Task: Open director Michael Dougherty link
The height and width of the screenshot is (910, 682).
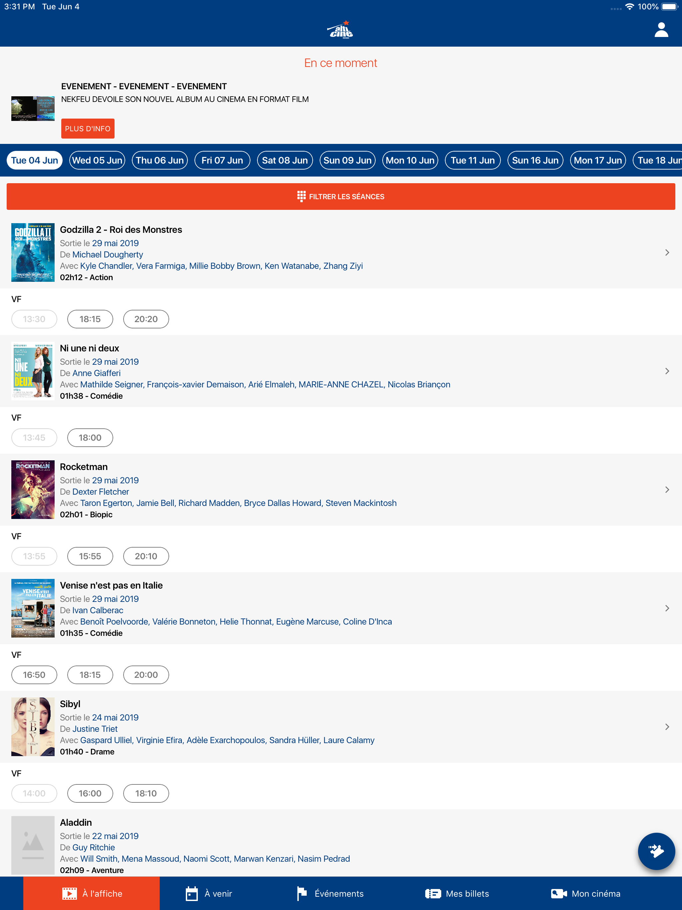Action: 108,254
